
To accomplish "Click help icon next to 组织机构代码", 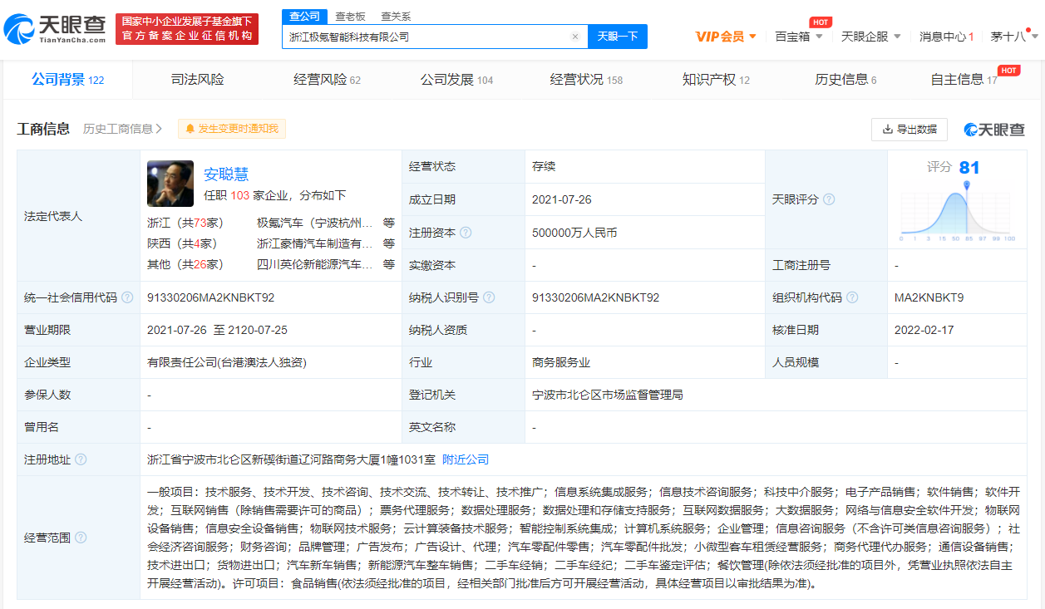I will click(x=852, y=297).
